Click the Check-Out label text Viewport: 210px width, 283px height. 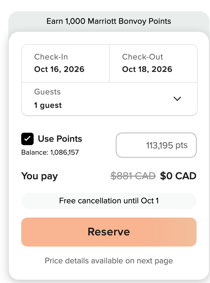click(x=142, y=57)
